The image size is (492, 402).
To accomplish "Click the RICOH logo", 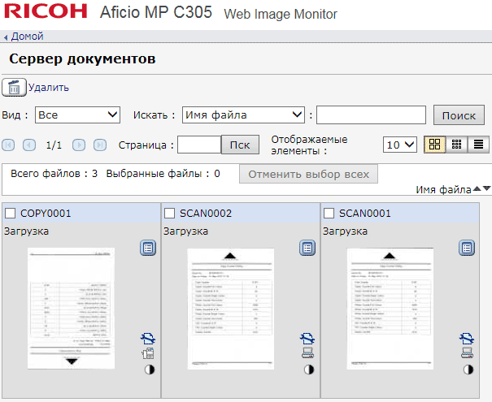I will point(46,11).
